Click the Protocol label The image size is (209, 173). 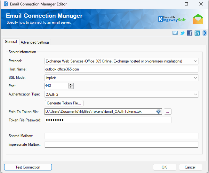(15, 61)
